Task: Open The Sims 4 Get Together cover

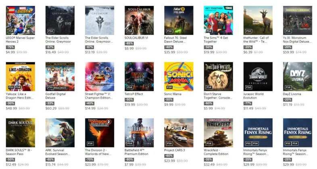Action: (x=218, y=21)
